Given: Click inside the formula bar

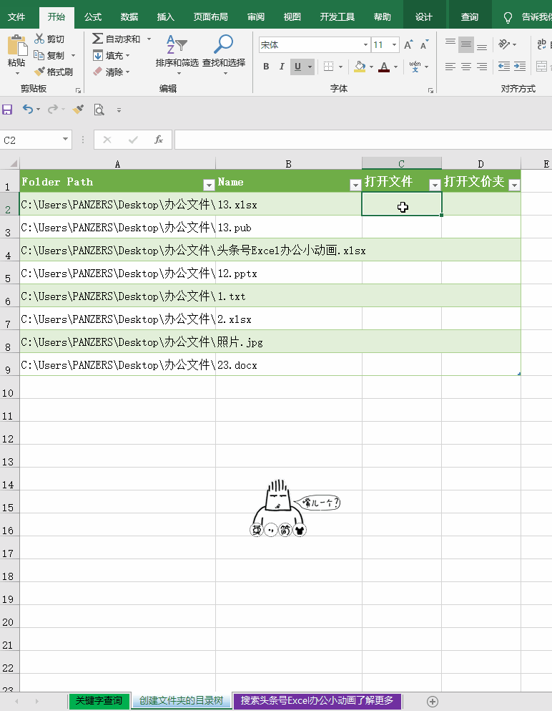Looking at the screenshot, I should 363,140.
